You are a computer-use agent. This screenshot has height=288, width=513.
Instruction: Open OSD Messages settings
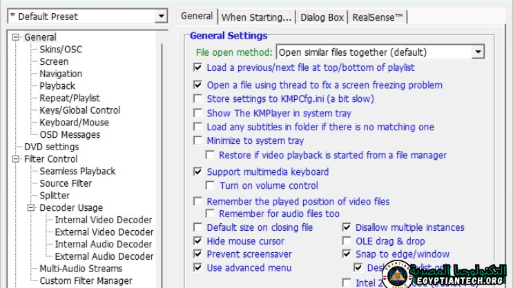(x=70, y=134)
